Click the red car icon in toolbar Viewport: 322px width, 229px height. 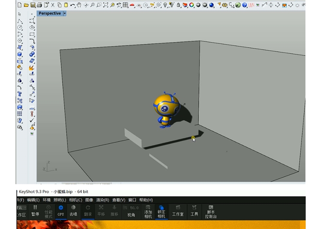click(132, 5)
